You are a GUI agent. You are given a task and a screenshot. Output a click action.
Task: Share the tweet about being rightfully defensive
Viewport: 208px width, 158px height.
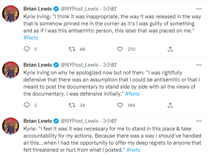coord(170,105)
